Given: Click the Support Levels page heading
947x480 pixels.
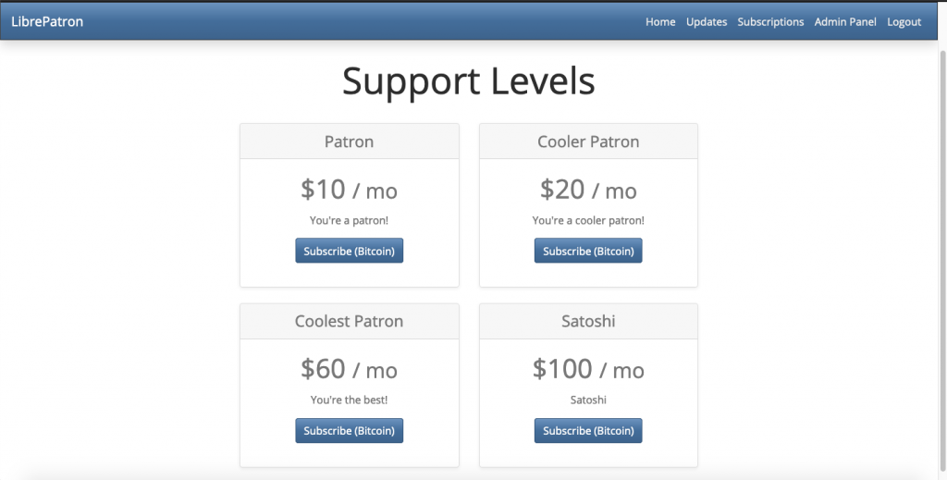Looking at the screenshot, I should [x=469, y=80].
